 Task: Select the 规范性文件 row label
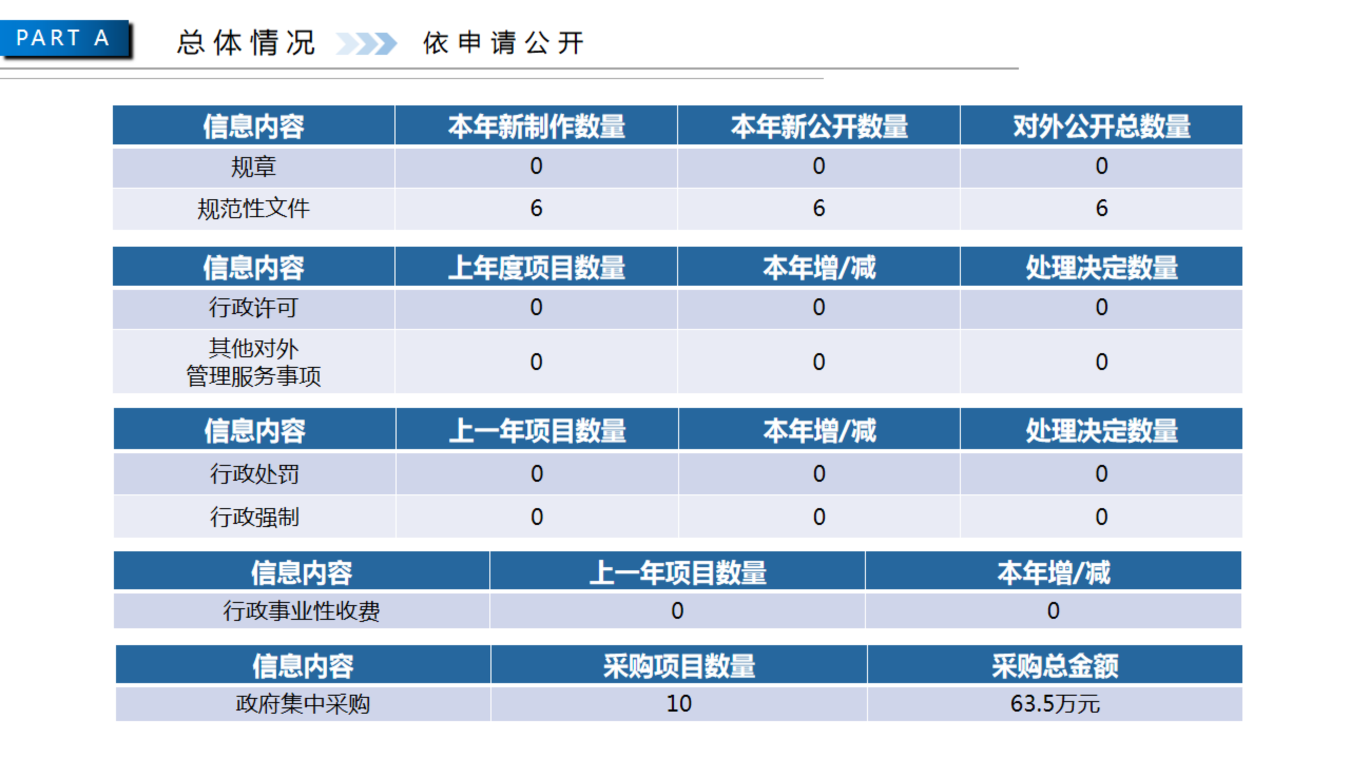tap(254, 208)
